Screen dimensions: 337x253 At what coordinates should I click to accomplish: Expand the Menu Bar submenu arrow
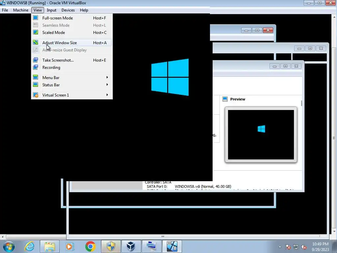coord(107,77)
